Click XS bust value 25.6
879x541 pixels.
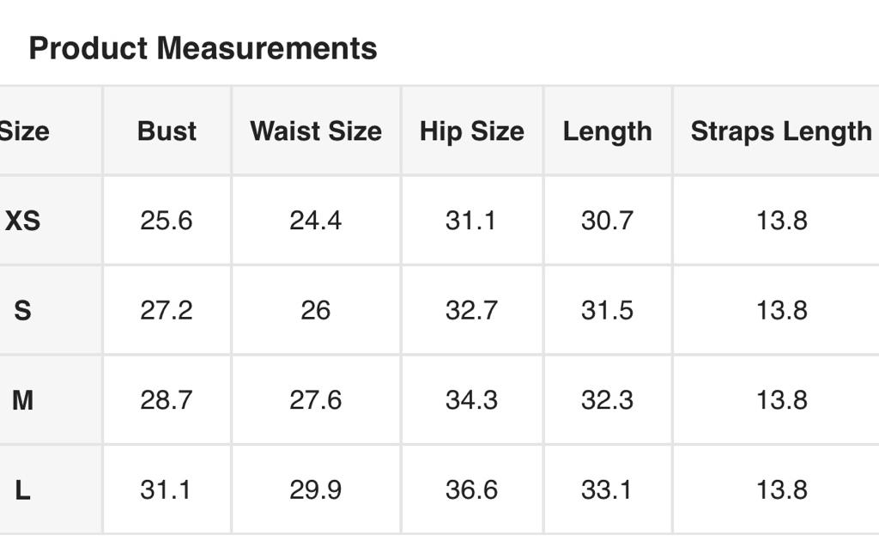pyautogui.click(x=167, y=221)
